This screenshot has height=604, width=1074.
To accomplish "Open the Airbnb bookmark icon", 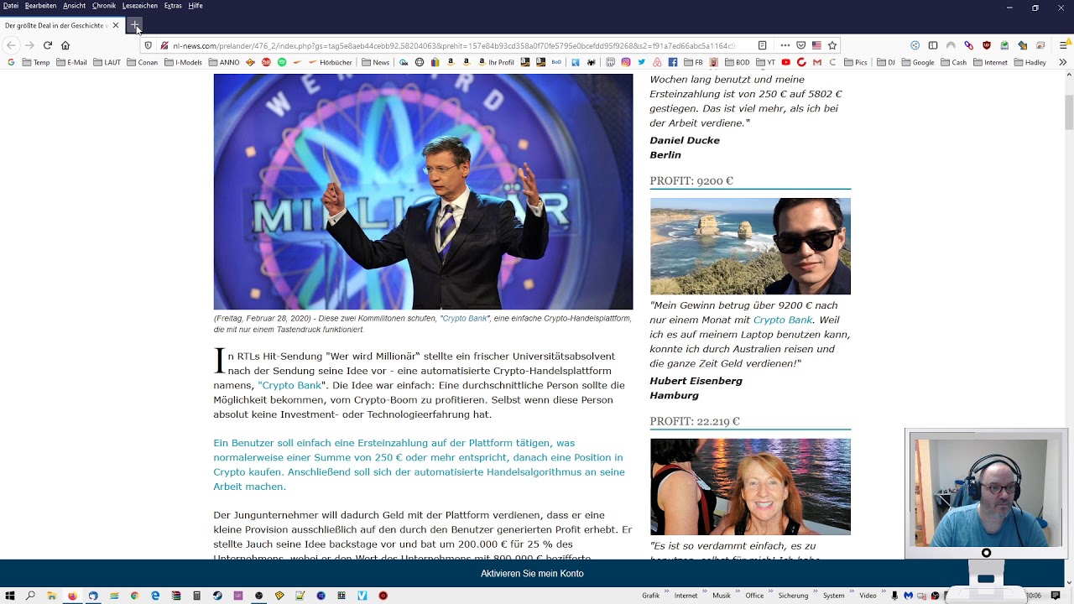I will [658, 62].
